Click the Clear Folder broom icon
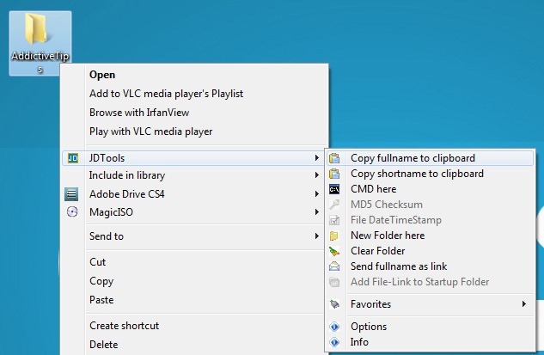 334,251
